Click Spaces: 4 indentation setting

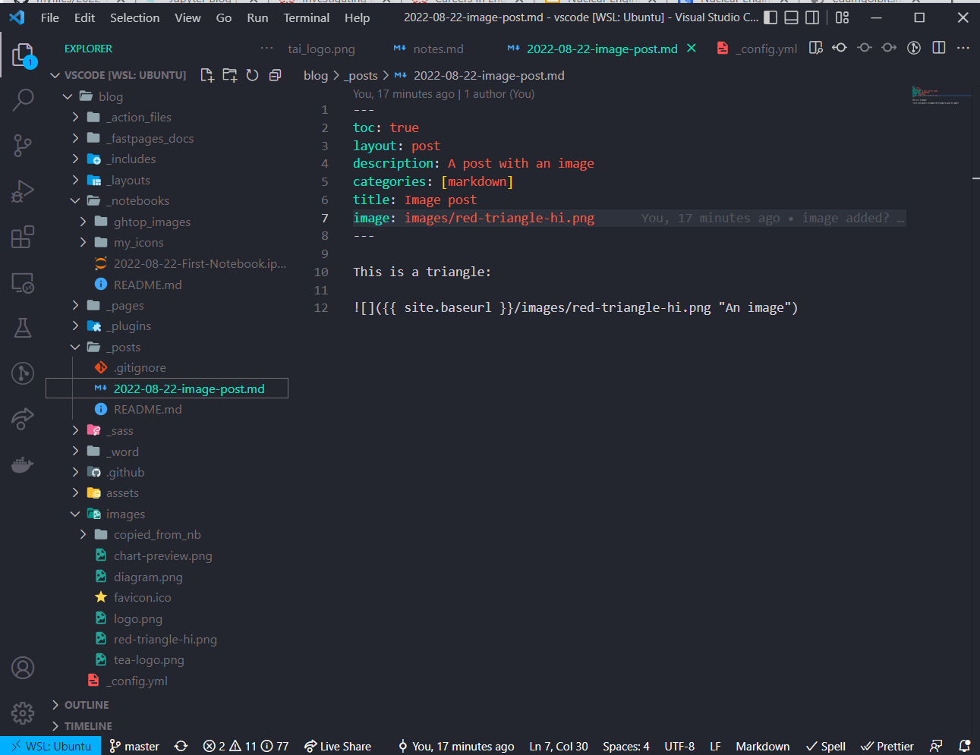[626, 746]
